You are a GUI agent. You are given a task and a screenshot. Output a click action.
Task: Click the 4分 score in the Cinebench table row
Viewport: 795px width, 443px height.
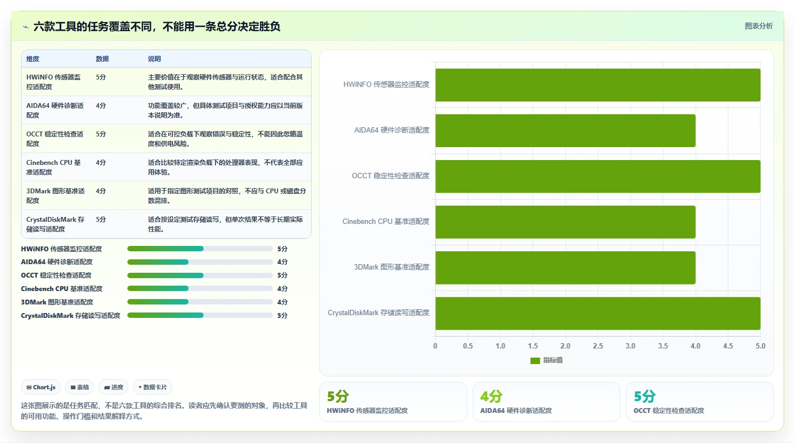[x=101, y=163]
